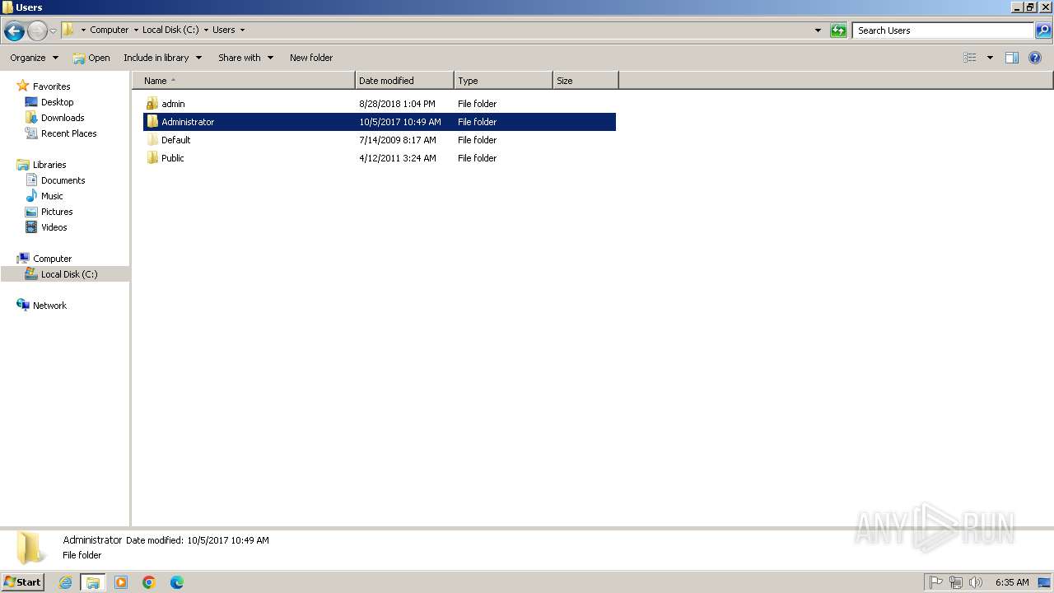Launch Microsoft Edge from taskbar
The width and height of the screenshot is (1054, 593).
point(177,582)
